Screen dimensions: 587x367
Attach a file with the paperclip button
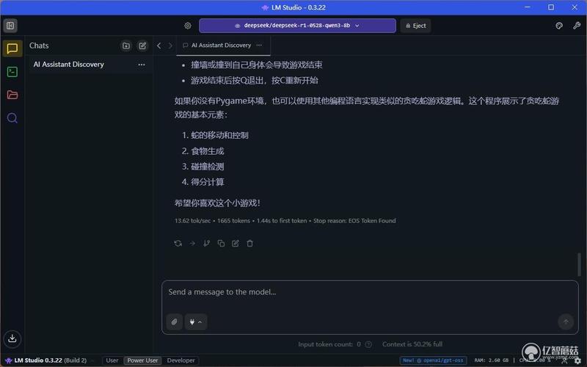click(x=175, y=321)
